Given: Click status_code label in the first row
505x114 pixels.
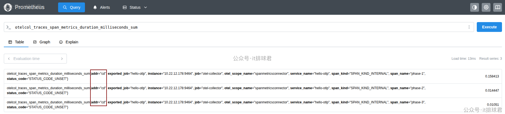Looking at the screenshot, I should [37, 79].
